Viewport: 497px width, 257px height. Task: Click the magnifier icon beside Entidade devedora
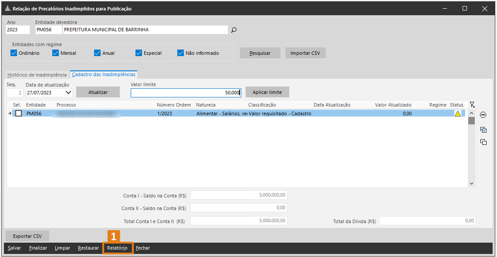[x=234, y=30]
